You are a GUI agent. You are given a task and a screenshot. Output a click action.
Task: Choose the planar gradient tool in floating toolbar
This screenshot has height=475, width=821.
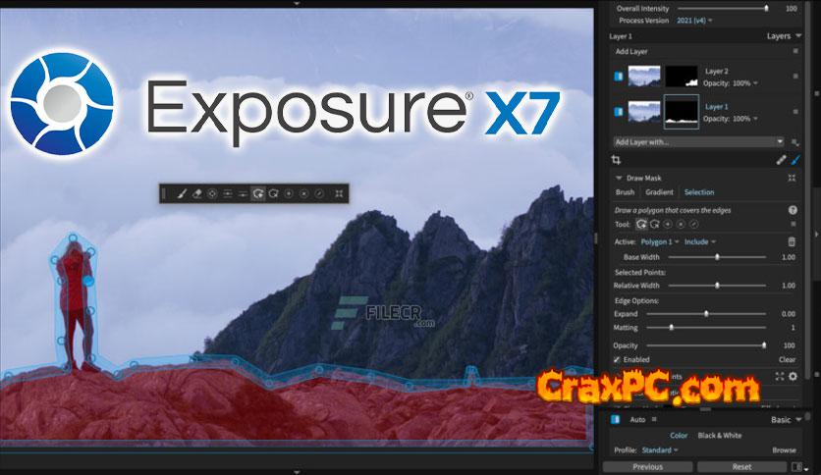227,193
